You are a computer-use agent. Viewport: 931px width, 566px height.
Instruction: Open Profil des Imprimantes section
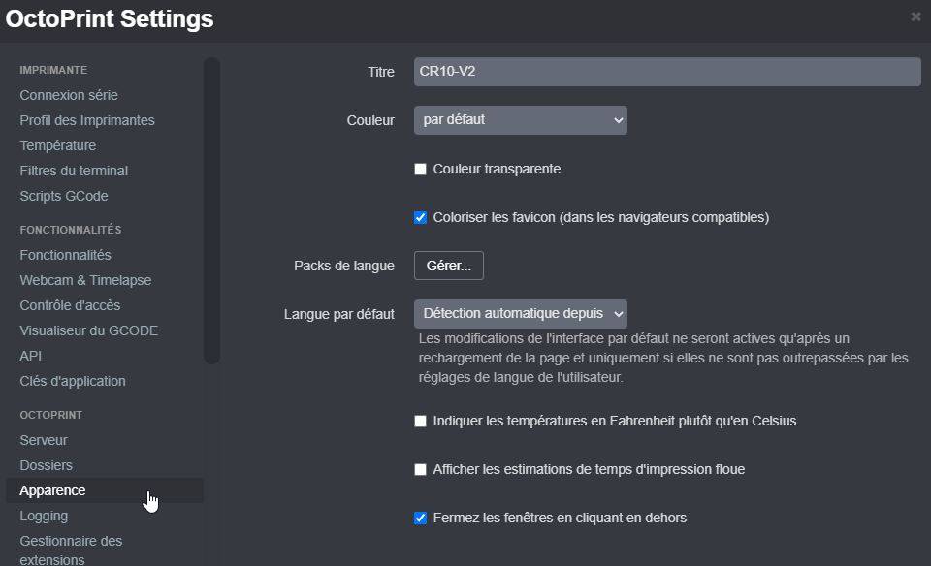click(x=87, y=120)
